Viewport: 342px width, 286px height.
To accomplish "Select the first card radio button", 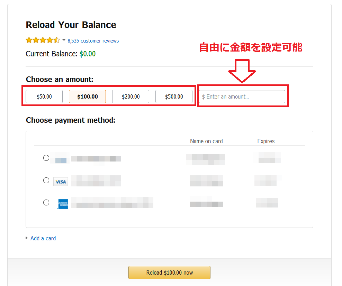I will [x=46, y=158].
